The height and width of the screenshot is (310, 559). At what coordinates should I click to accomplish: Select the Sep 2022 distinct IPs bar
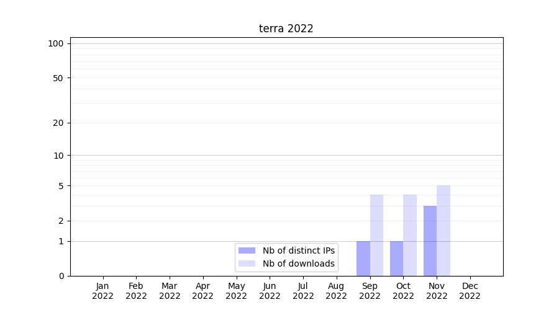pyautogui.click(x=363, y=259)
